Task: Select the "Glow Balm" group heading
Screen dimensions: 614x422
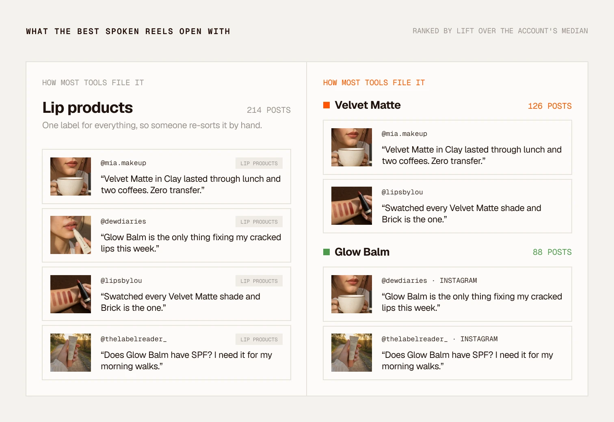Action: 362,252
